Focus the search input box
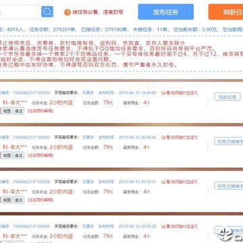Image resolution: width=243 pixels, height=243 pixels. point(20,11)
